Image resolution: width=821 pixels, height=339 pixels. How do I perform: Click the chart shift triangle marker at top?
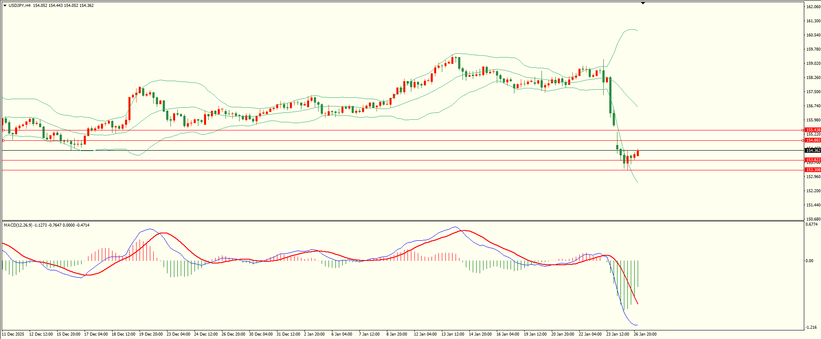[x=643, y=3]
